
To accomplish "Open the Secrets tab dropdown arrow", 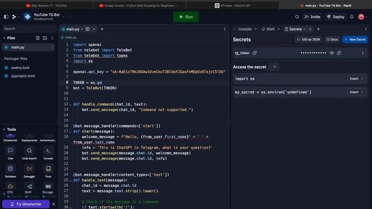I will click(x=305, y=29).
